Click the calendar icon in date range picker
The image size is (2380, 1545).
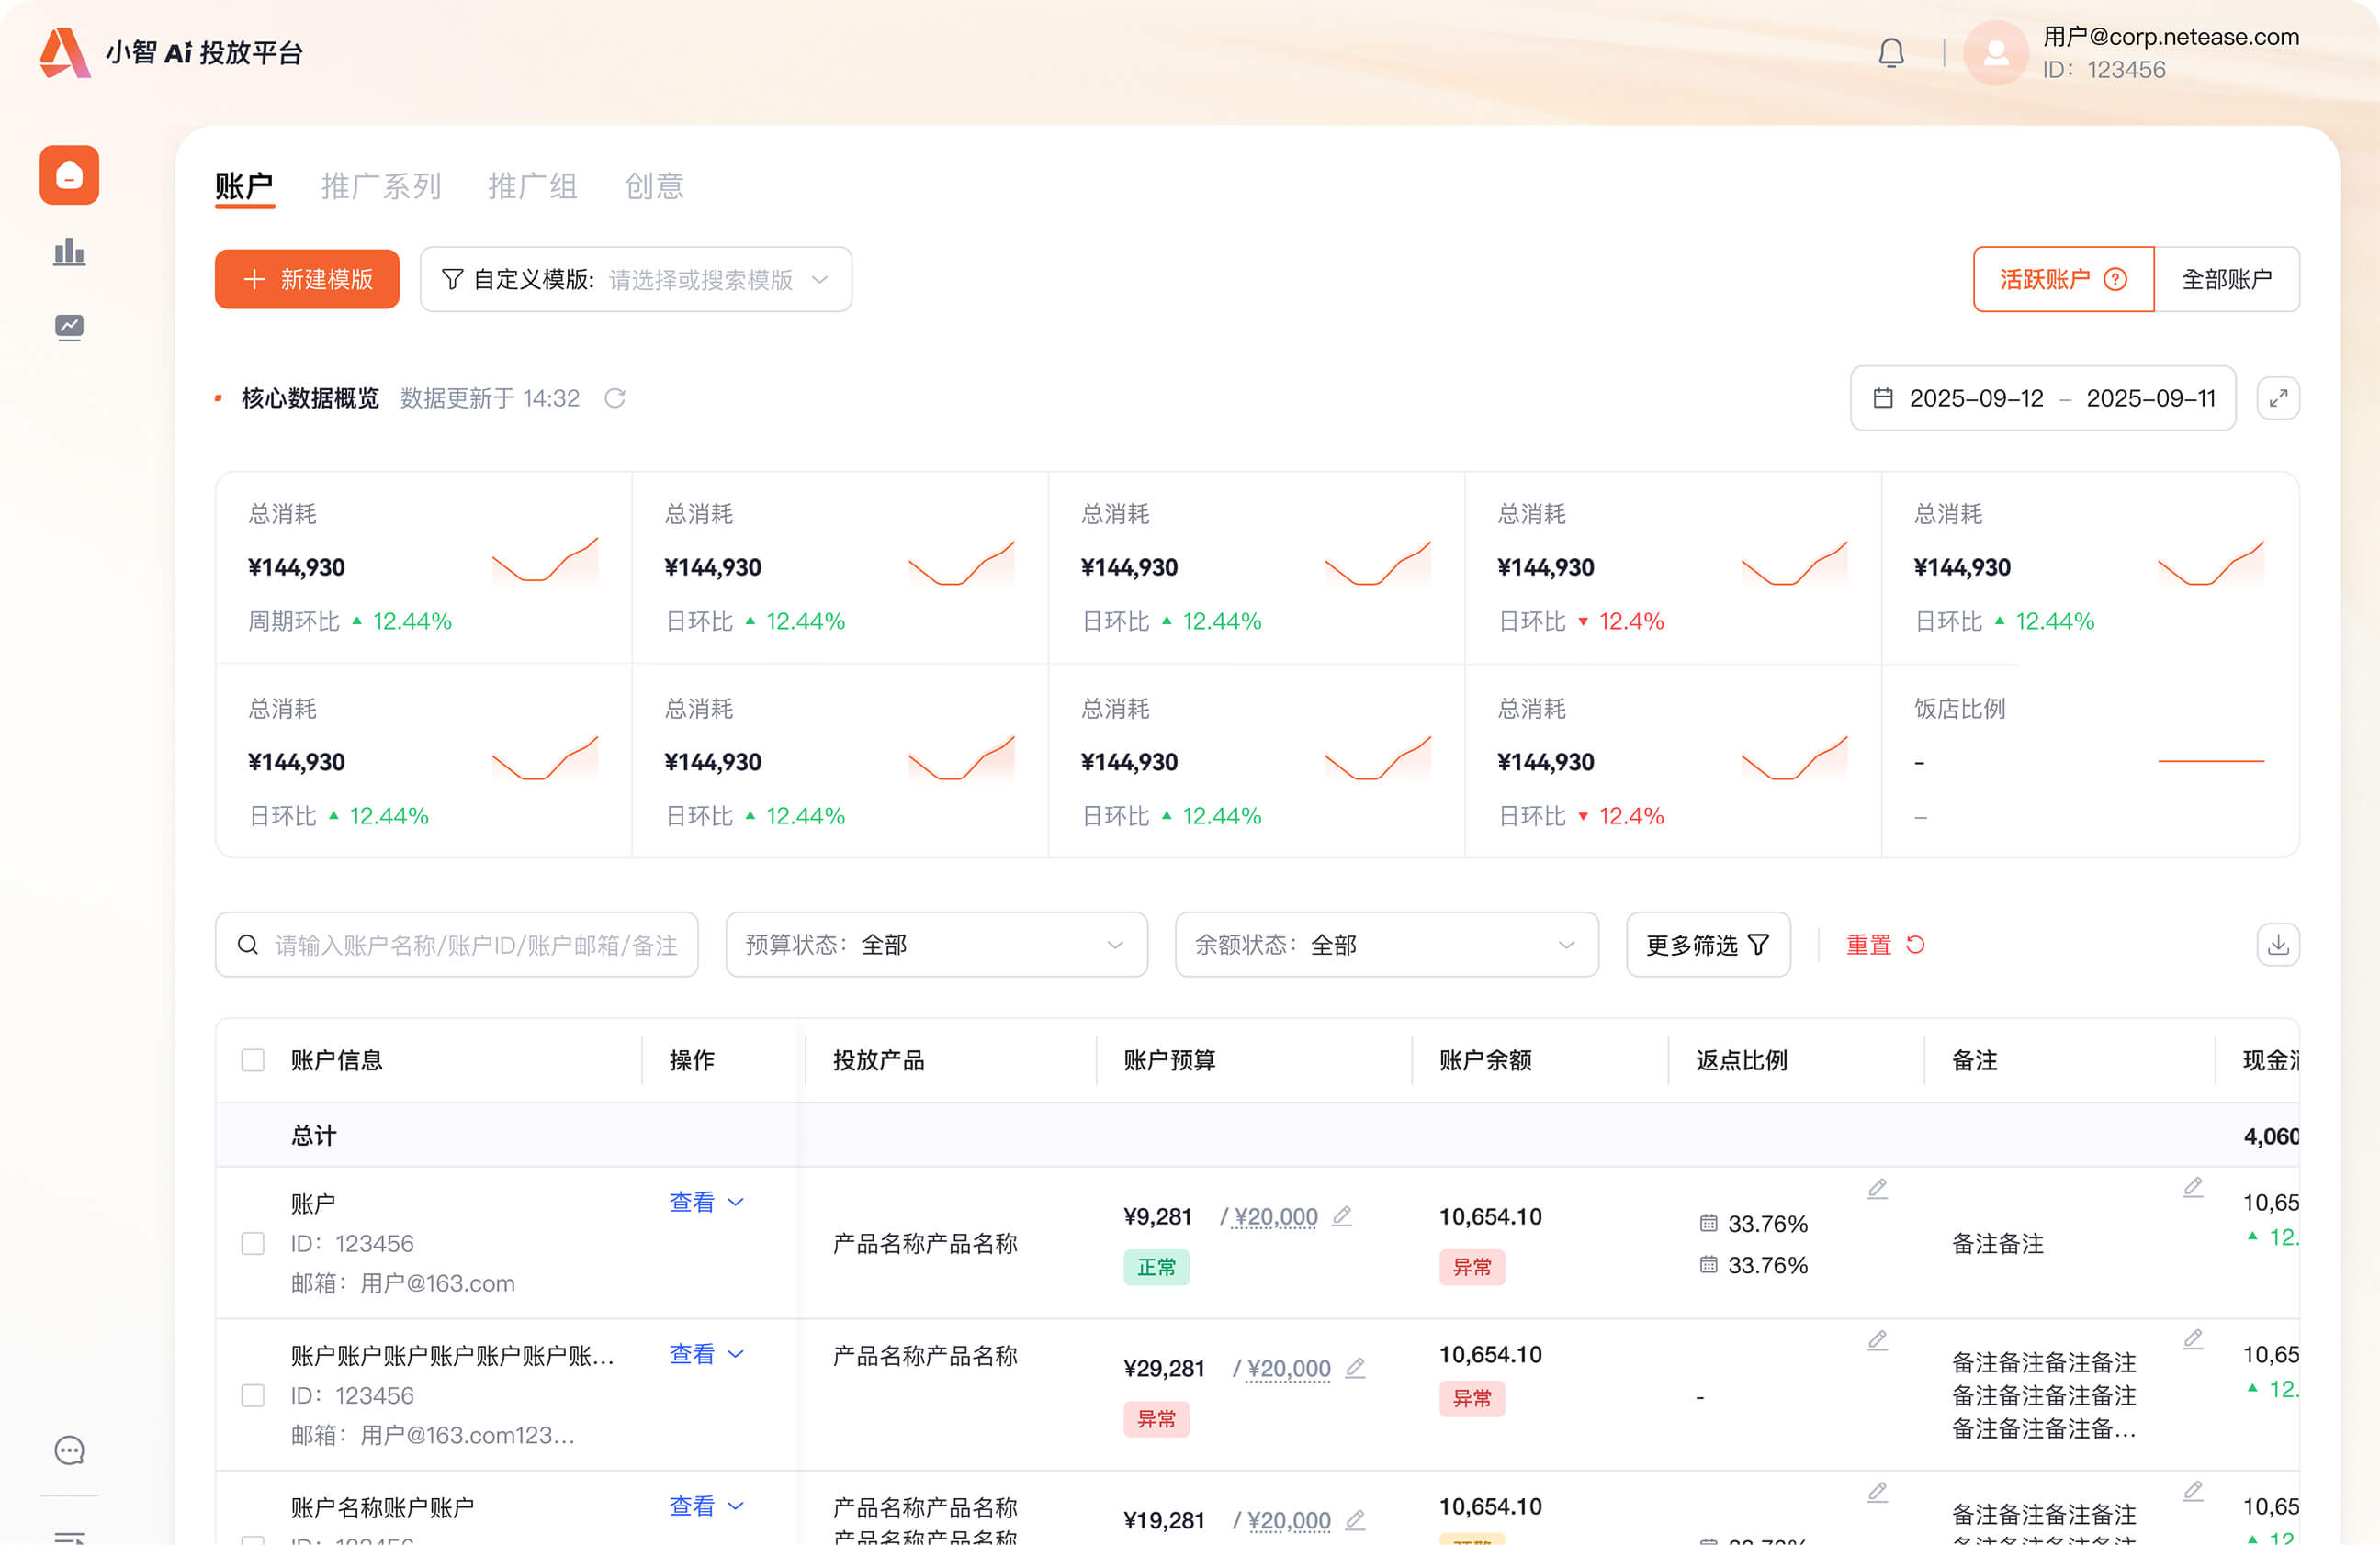tap(1882, 398)
